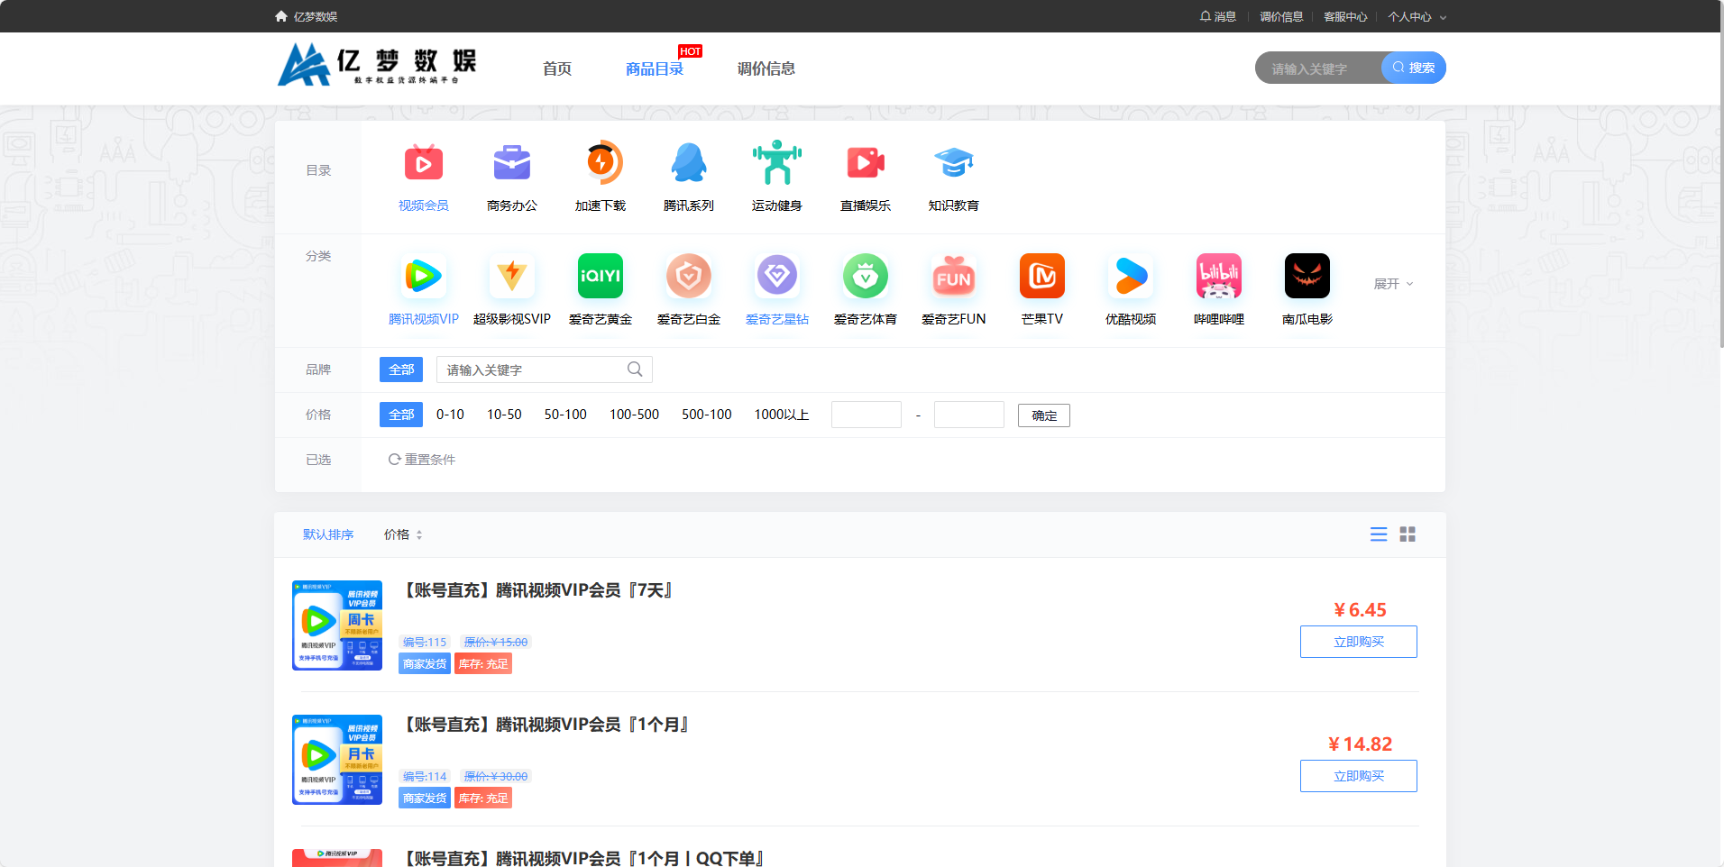The width and height of the screenshot is (1724, 867).
Task: Select the 腾讯系列 penguin icon
Action: click(x=689, y=163)
